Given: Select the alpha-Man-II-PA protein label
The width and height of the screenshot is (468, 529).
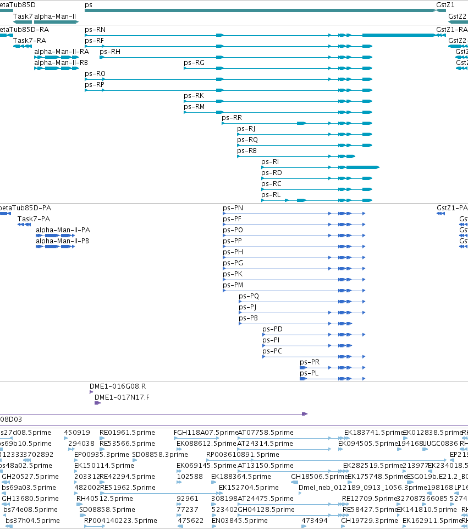Looking at the screenshot, I should tap(63, 230).
